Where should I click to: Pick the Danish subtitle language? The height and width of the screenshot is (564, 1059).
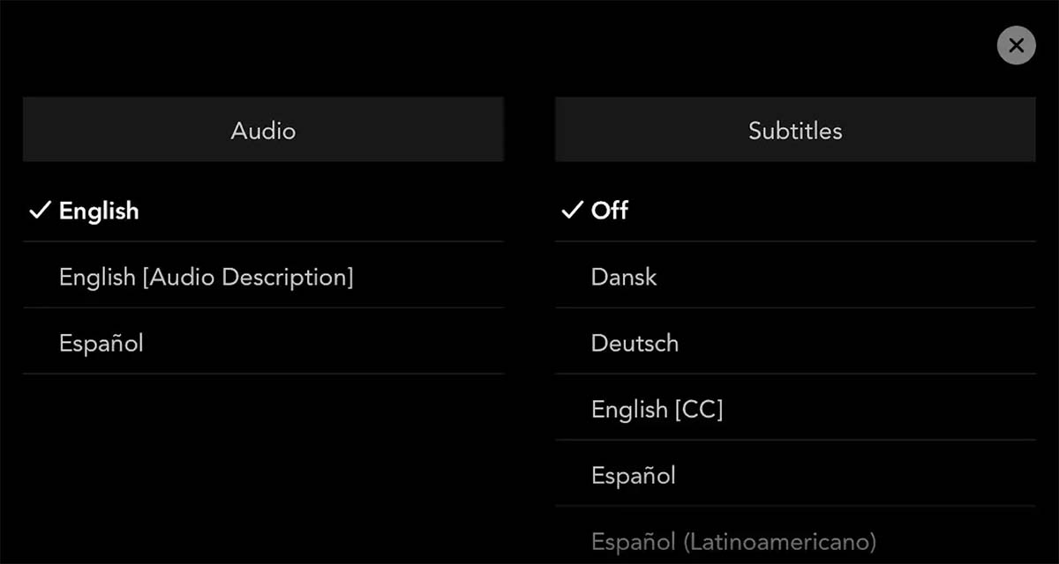(624, 278)
